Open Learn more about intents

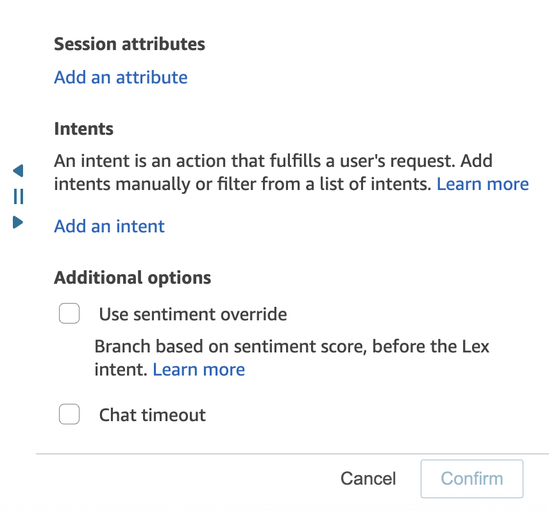(x=483, y=184)
